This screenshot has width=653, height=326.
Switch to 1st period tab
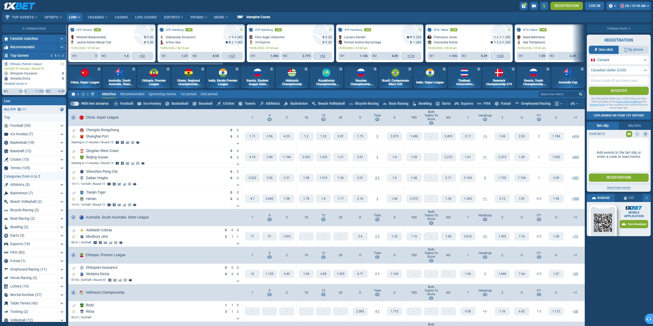coord(188,94)
